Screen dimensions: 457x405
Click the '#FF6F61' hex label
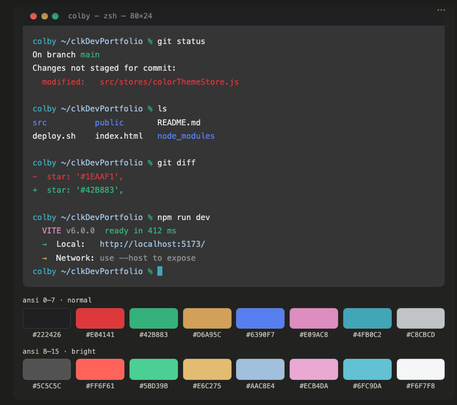[x=100, y=386]
